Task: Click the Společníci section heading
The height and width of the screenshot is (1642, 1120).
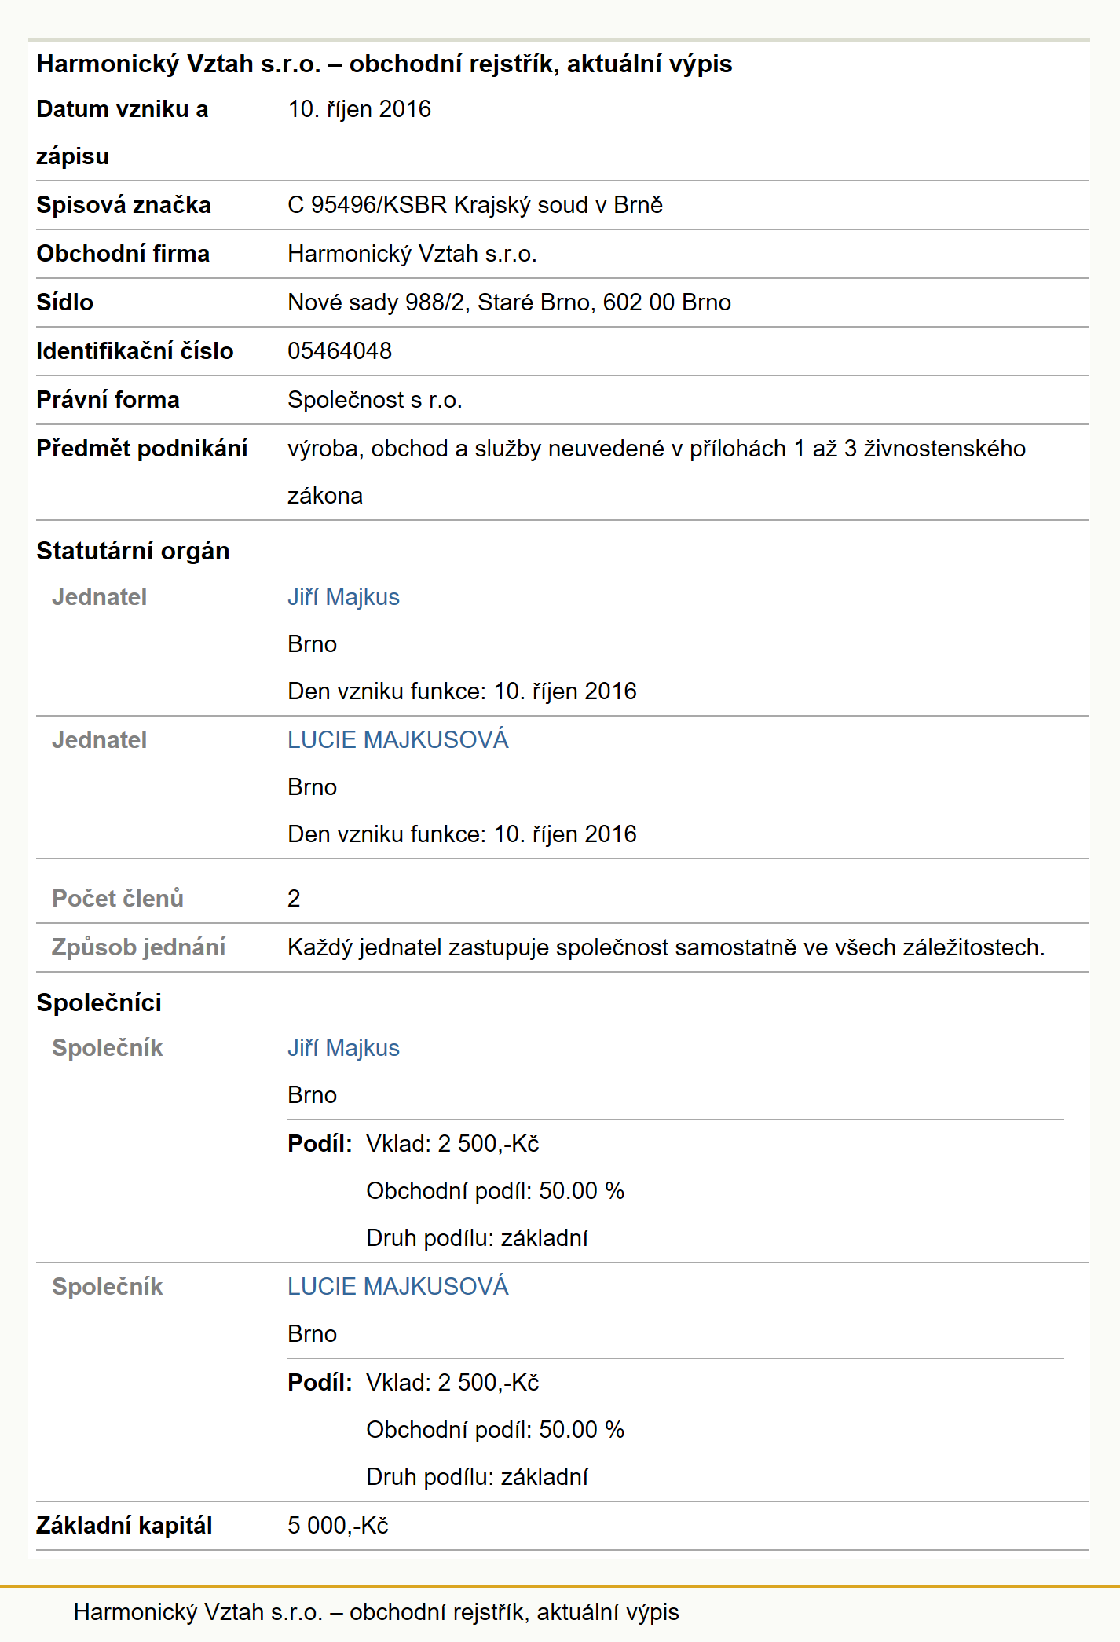Action: tap(99, 1002)
